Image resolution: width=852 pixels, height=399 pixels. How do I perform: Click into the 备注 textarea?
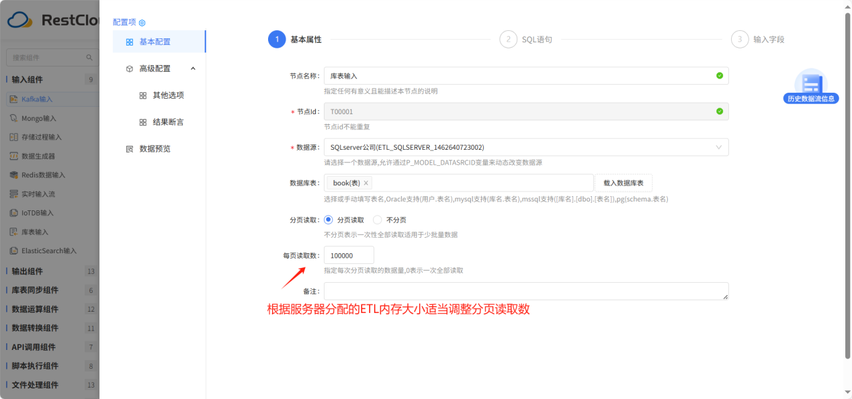click(x=526, y=291)
